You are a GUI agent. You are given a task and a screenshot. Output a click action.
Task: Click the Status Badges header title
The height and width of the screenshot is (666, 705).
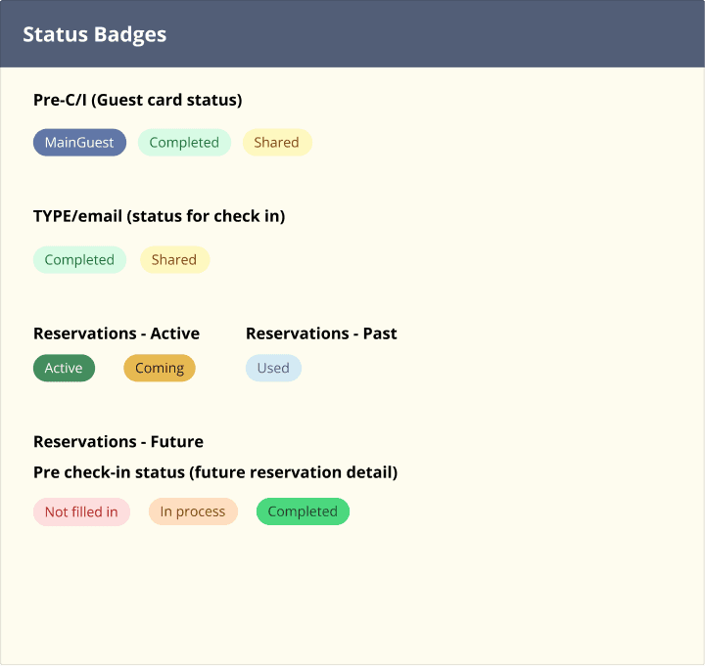[94, 34]
